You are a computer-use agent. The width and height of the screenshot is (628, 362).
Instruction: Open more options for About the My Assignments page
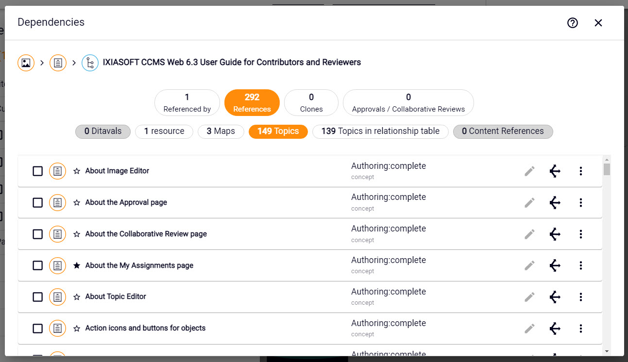[x=581, y=266]
